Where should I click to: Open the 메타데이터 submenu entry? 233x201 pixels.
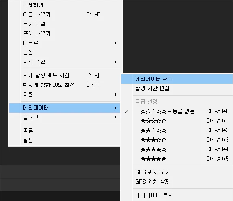tap(65, 108)
